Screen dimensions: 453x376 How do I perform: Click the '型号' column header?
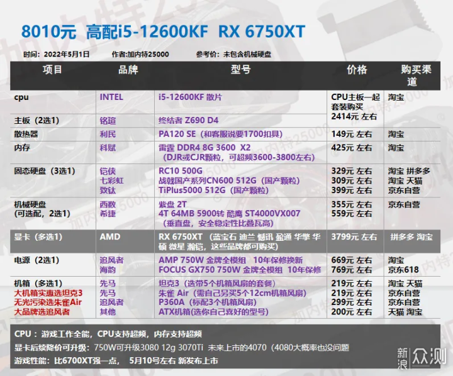240,70
